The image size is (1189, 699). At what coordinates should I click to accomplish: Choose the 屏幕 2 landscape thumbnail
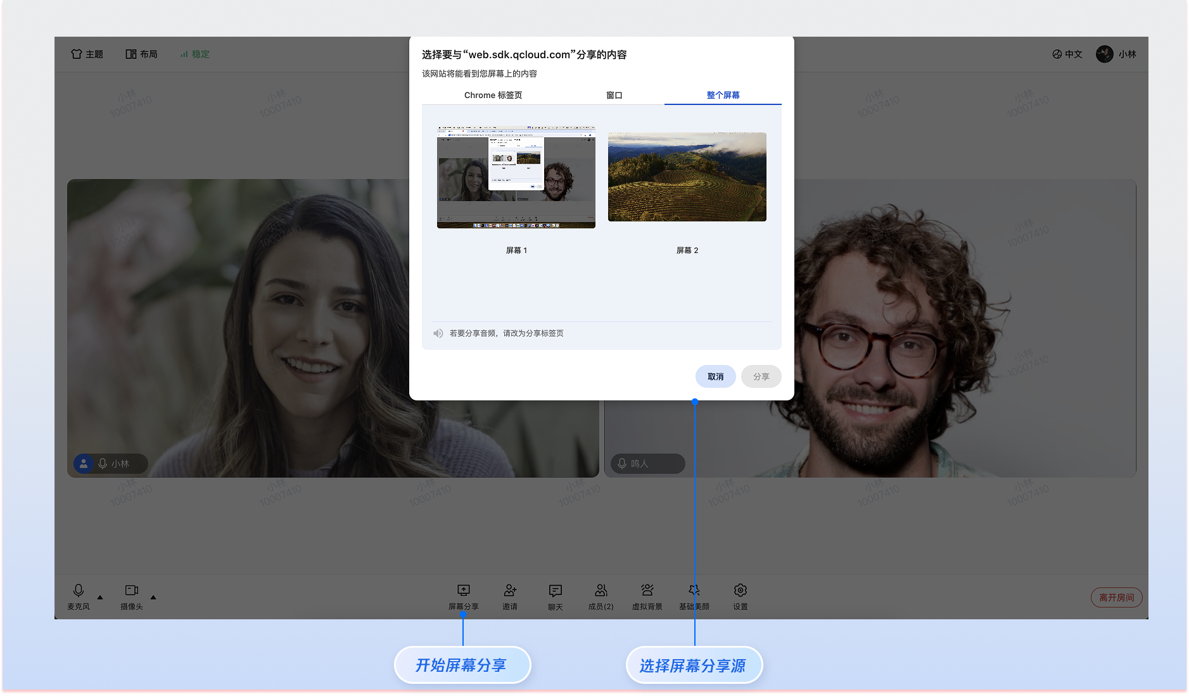click(x=687, y=177)
